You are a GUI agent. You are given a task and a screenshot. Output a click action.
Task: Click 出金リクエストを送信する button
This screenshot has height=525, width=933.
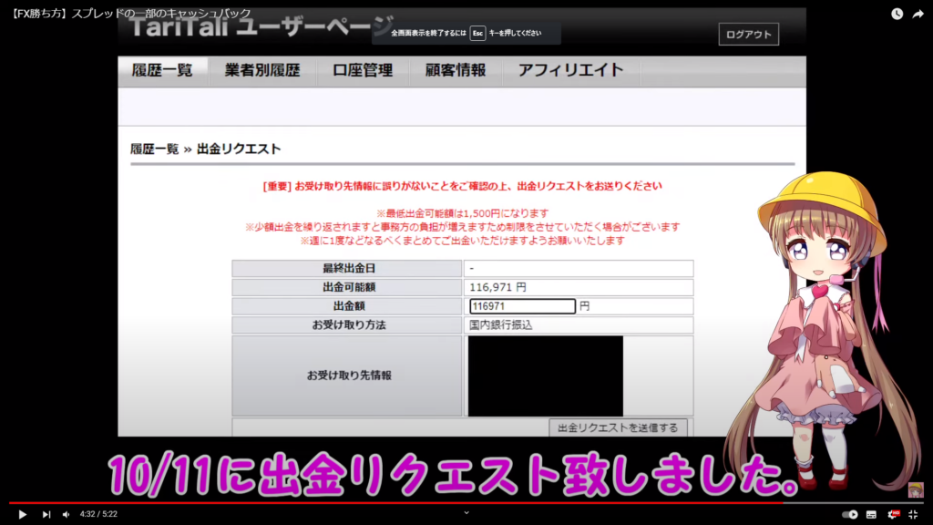coord(618,427)
